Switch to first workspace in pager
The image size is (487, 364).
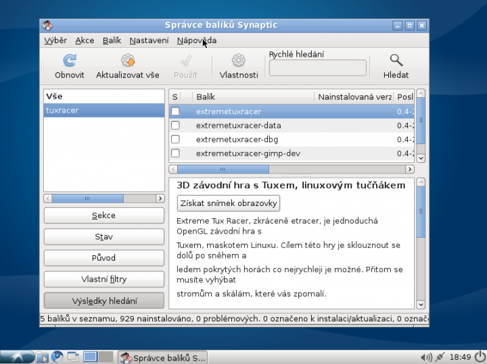pyautogui.click(x=91, y=357)
